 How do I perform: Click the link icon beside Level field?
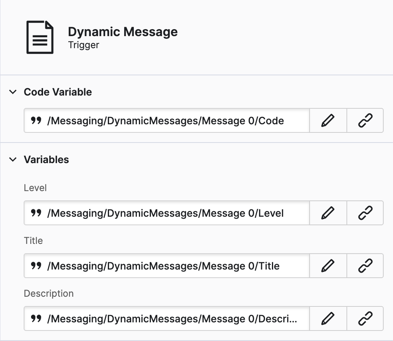click(x=365, y=213)
